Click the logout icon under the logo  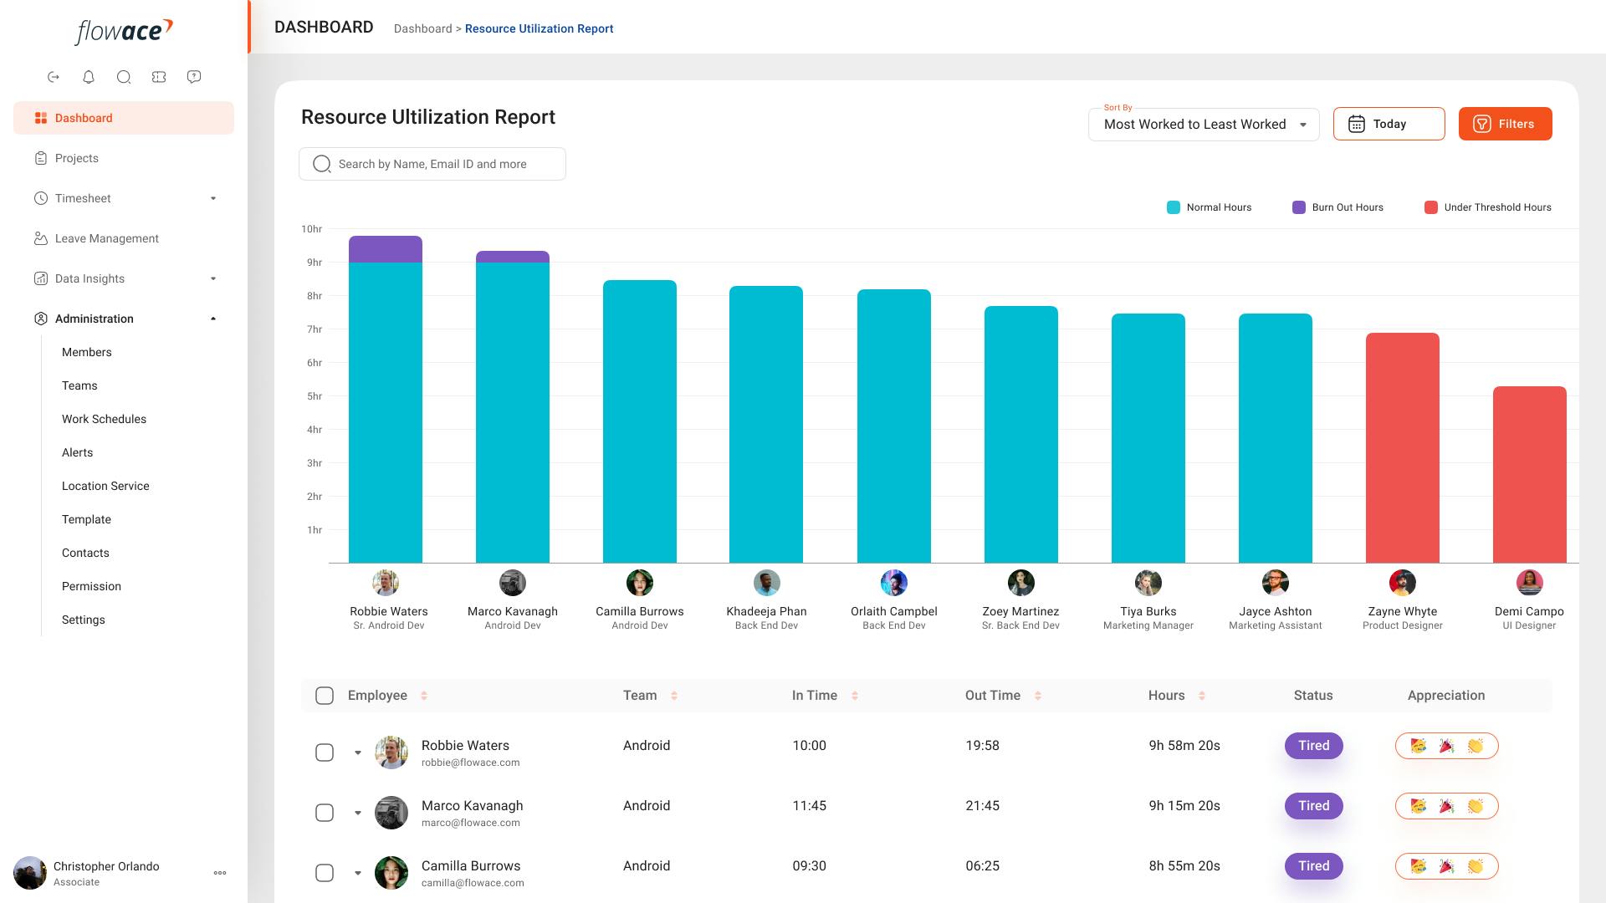click(x=54, y=77)
